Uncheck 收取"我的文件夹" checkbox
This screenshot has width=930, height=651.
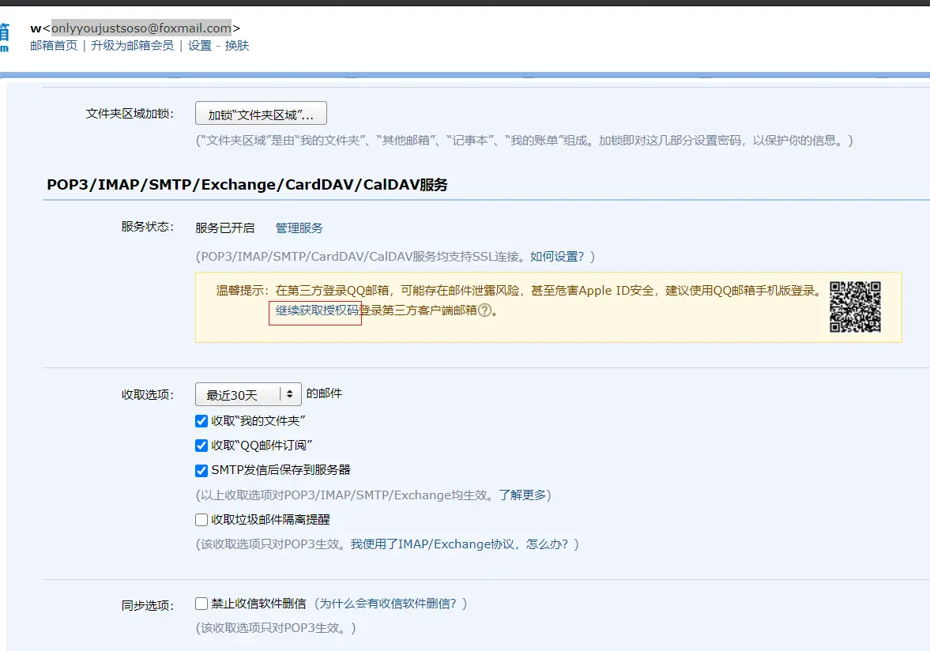tap(201, 421)
